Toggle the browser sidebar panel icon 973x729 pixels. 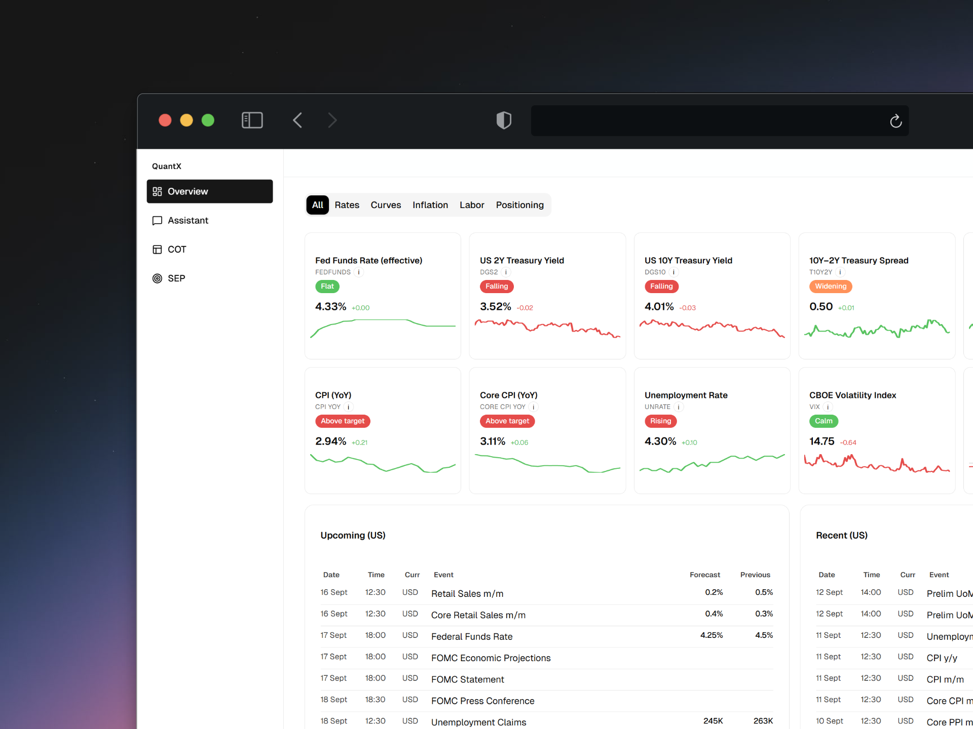click(x=252, y=120)
